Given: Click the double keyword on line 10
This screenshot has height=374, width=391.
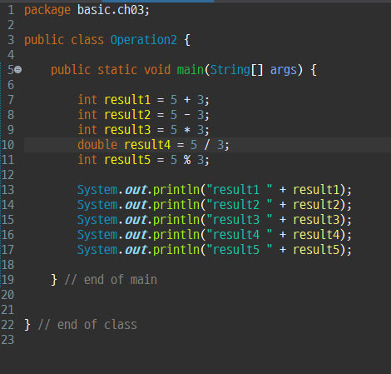Looking at the screenshot, I should click(97, 145).
